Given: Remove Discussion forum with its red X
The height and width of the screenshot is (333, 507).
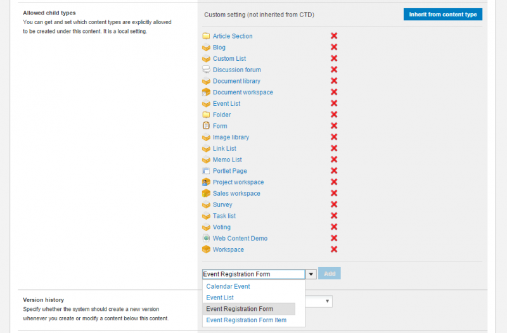Looking at the screenshot, I should pyautogui.click(x=334, y=70).
